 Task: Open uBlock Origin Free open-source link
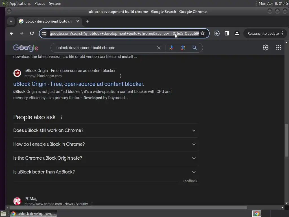point(79,84)
